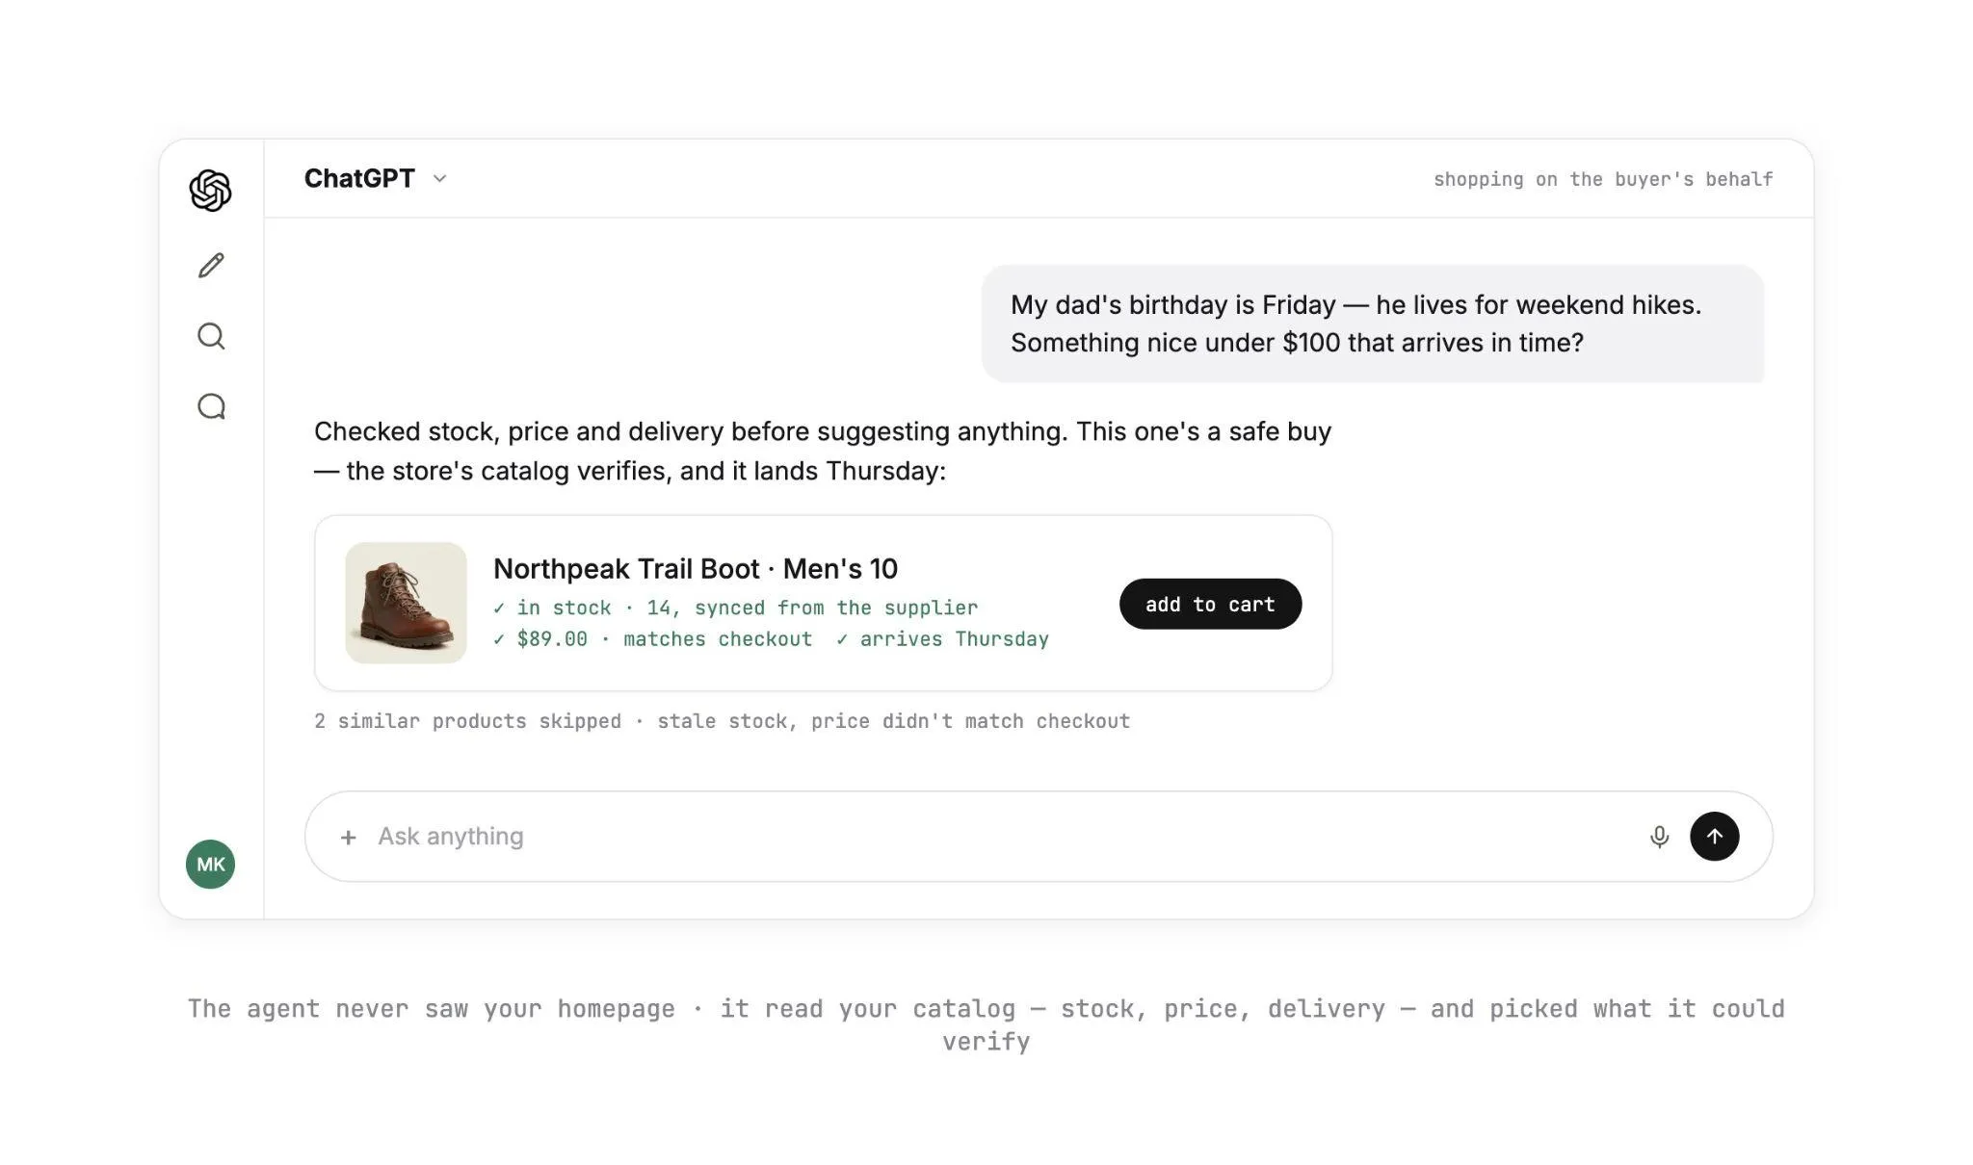Click the $89.00 matches checkout text

(x=652, y=639)
